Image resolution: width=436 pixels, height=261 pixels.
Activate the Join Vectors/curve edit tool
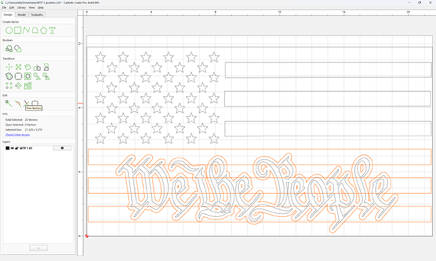point(18,103)
